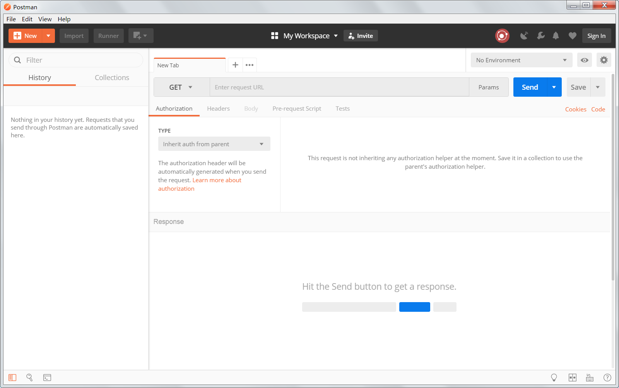Select the Pre-request Script tab
Screen dimensions: 619x388
[x=297, y=109]
